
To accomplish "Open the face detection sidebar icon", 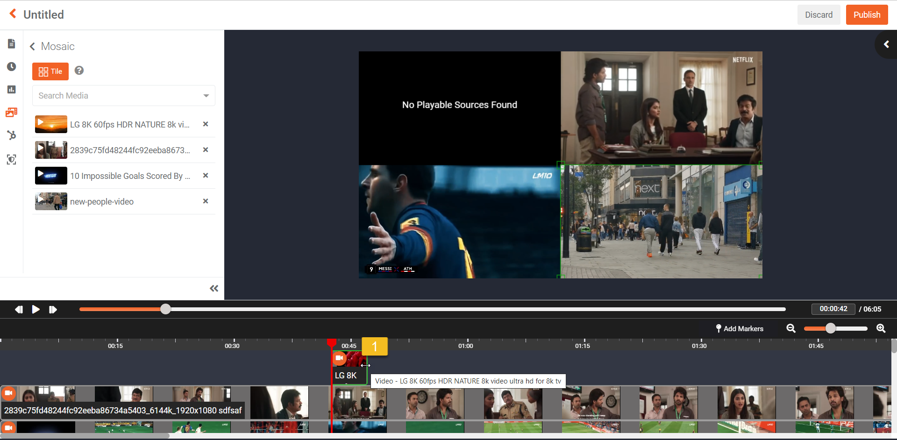I will point(12,160).
